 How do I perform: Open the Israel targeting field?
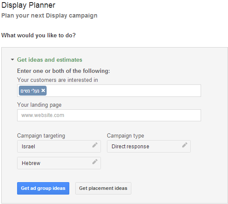[59, 146]
